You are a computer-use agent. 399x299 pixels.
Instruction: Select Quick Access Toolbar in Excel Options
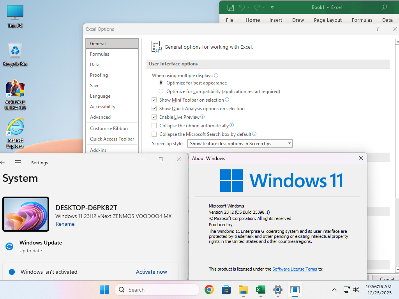coord(112,139)
